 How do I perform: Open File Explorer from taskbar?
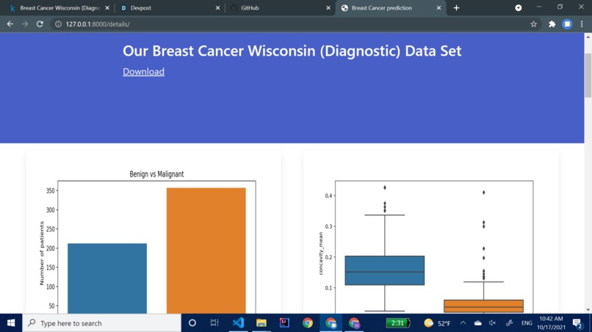pos(261,323)
